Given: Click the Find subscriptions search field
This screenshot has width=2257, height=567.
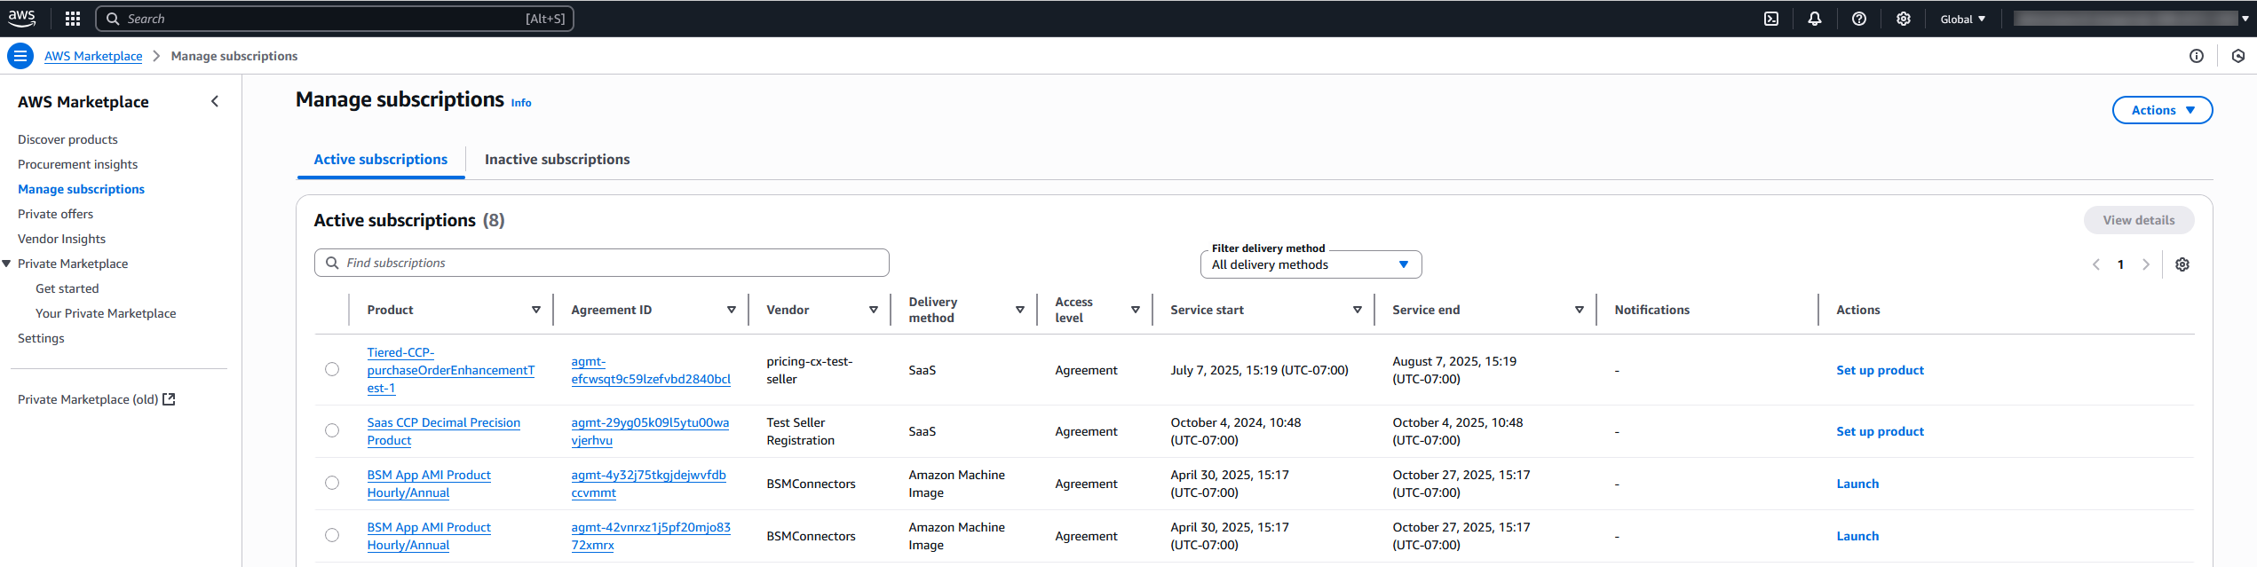Looking at the screenshot, I should pyautogui.click(x=602, y=263).
